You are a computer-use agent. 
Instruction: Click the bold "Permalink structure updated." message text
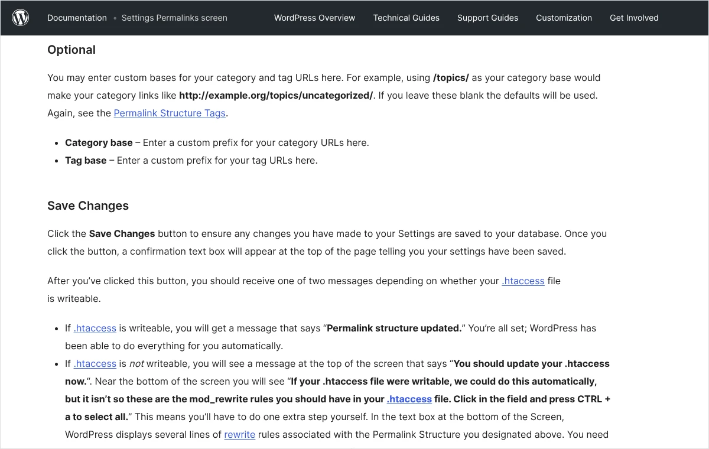[394, 328]
